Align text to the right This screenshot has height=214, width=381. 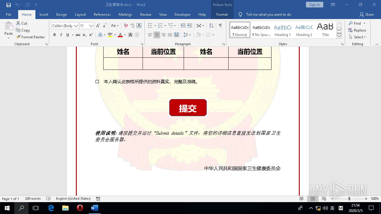tap(163, 35)
